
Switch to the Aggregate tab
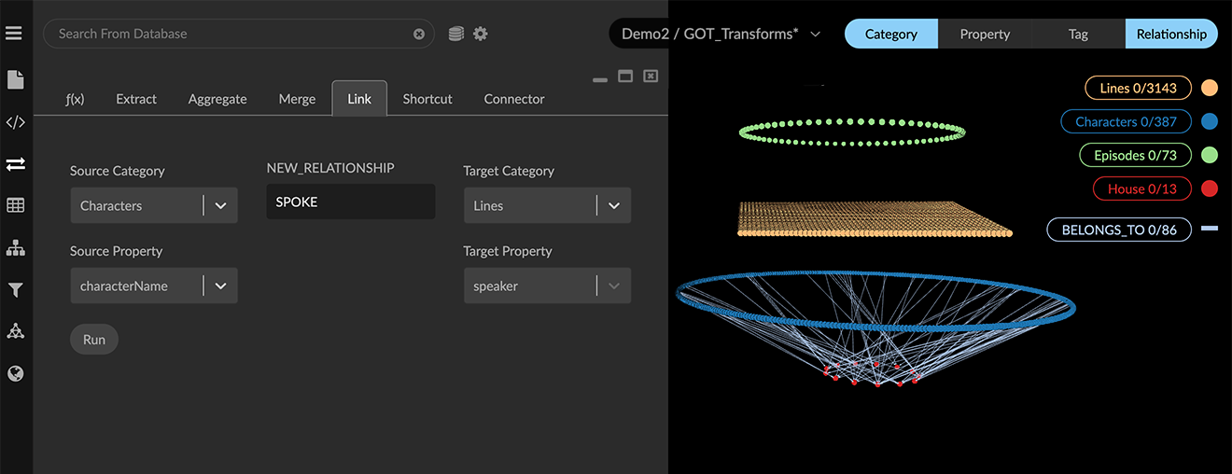pyautogui.click(x=217, y=99)
